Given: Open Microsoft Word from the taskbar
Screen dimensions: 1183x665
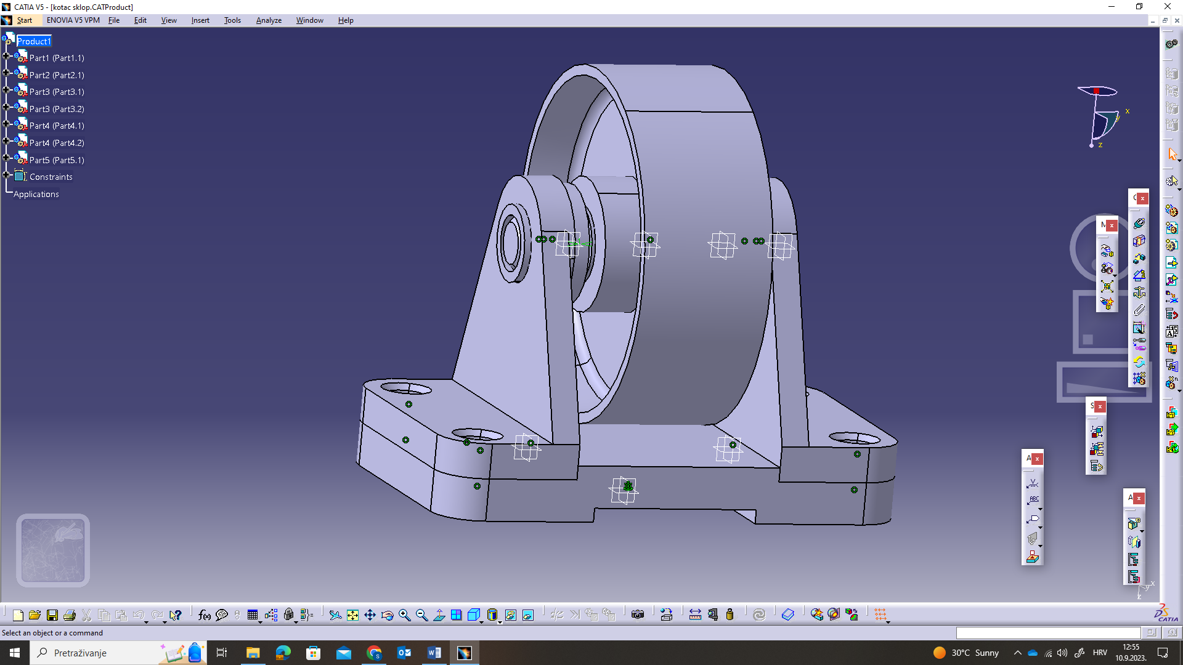Looking at the screenshot, I should tap(434, 653).
